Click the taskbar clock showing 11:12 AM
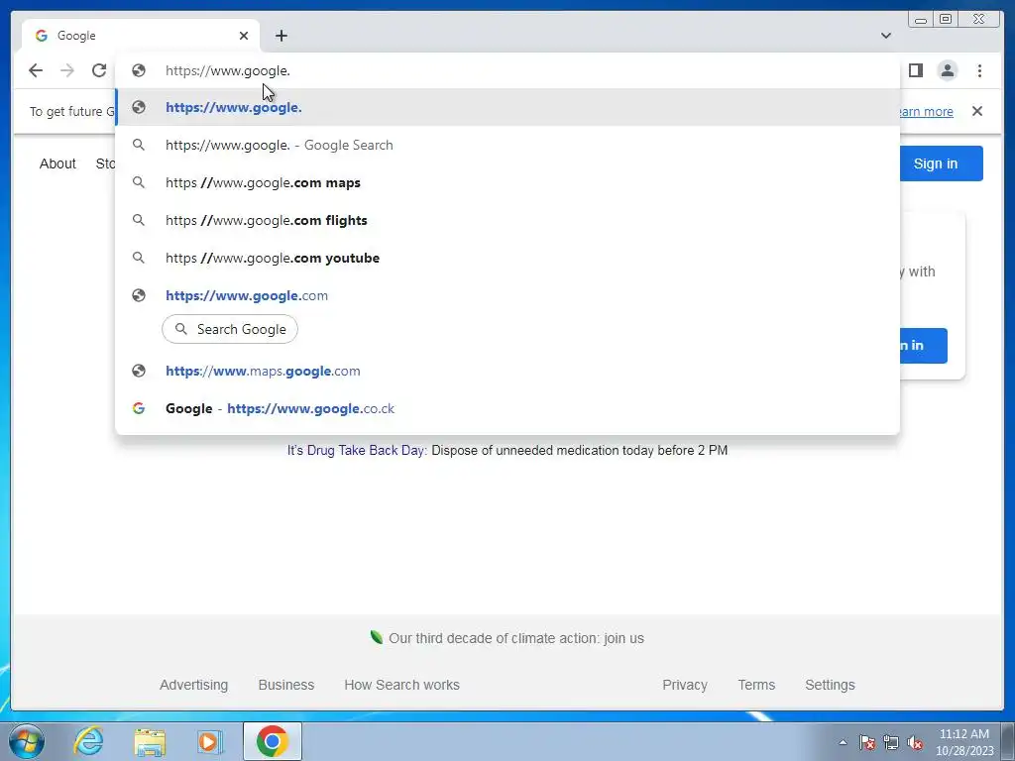This screenshot has width=1015, height=761. point(963,742)
